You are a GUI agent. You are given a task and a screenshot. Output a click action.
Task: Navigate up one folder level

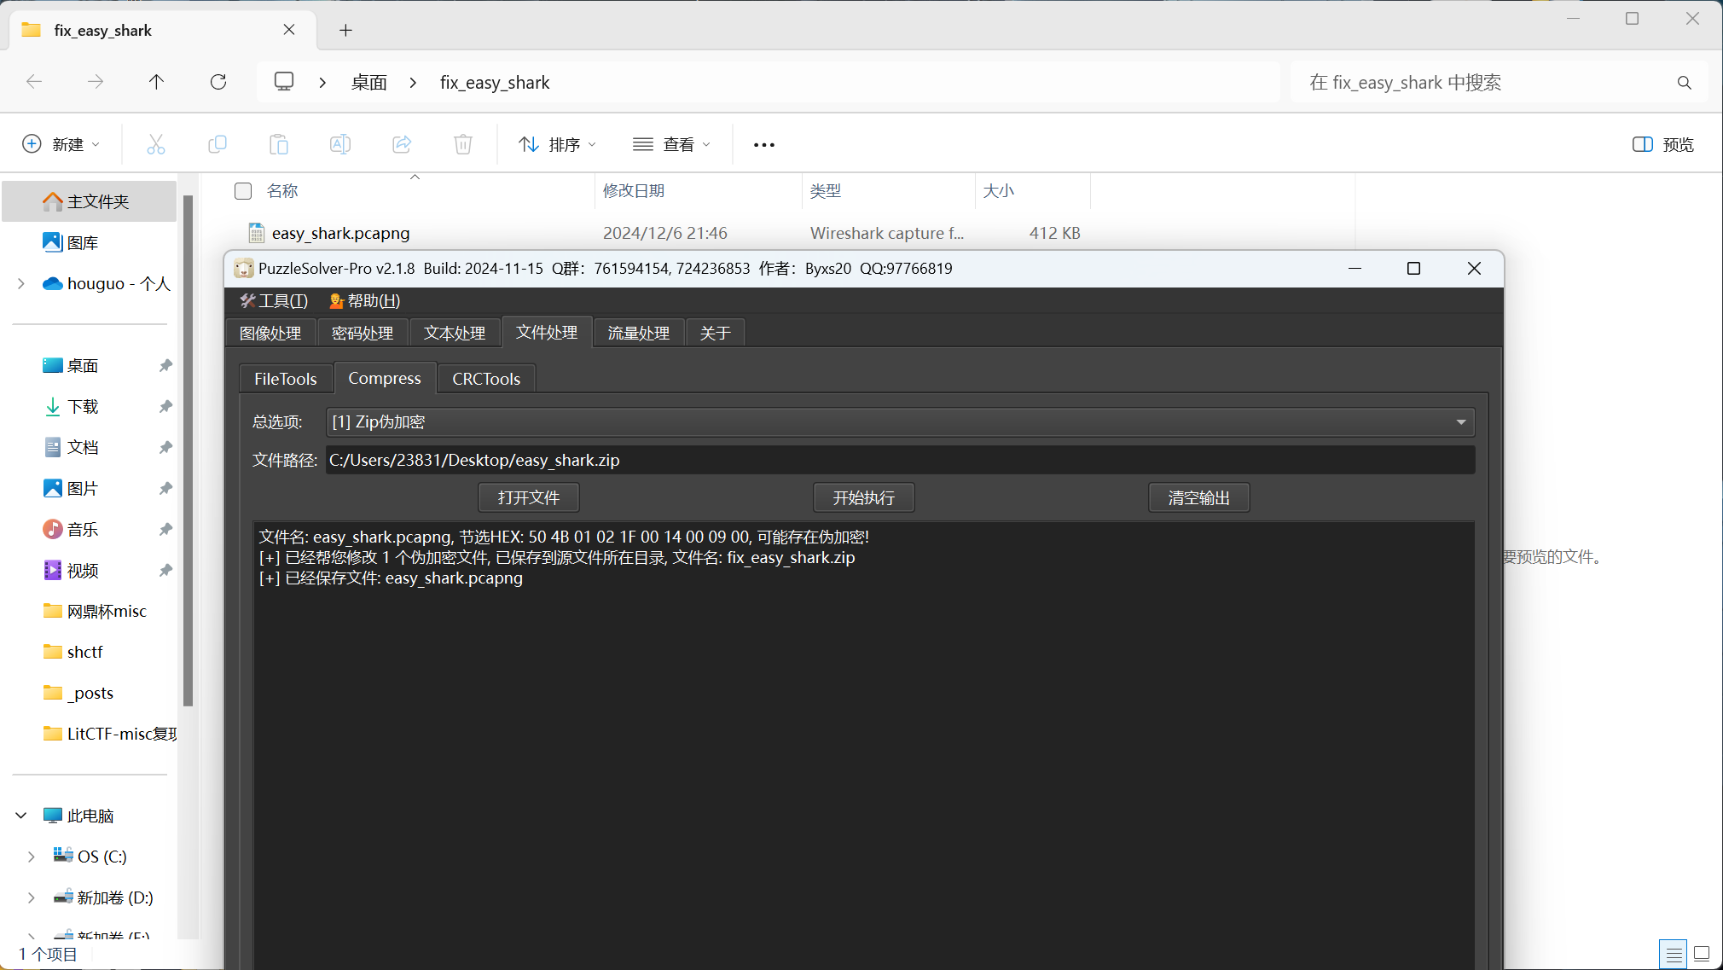[156, 82]
